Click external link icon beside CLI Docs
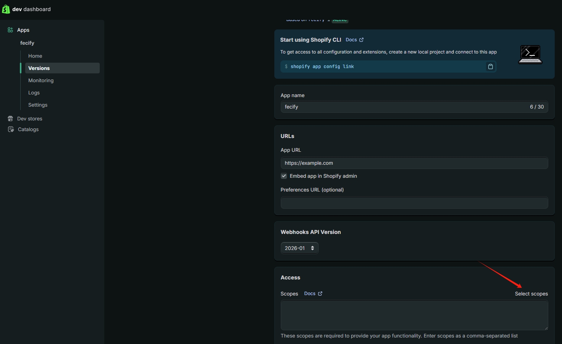 [x=361, y=40]
